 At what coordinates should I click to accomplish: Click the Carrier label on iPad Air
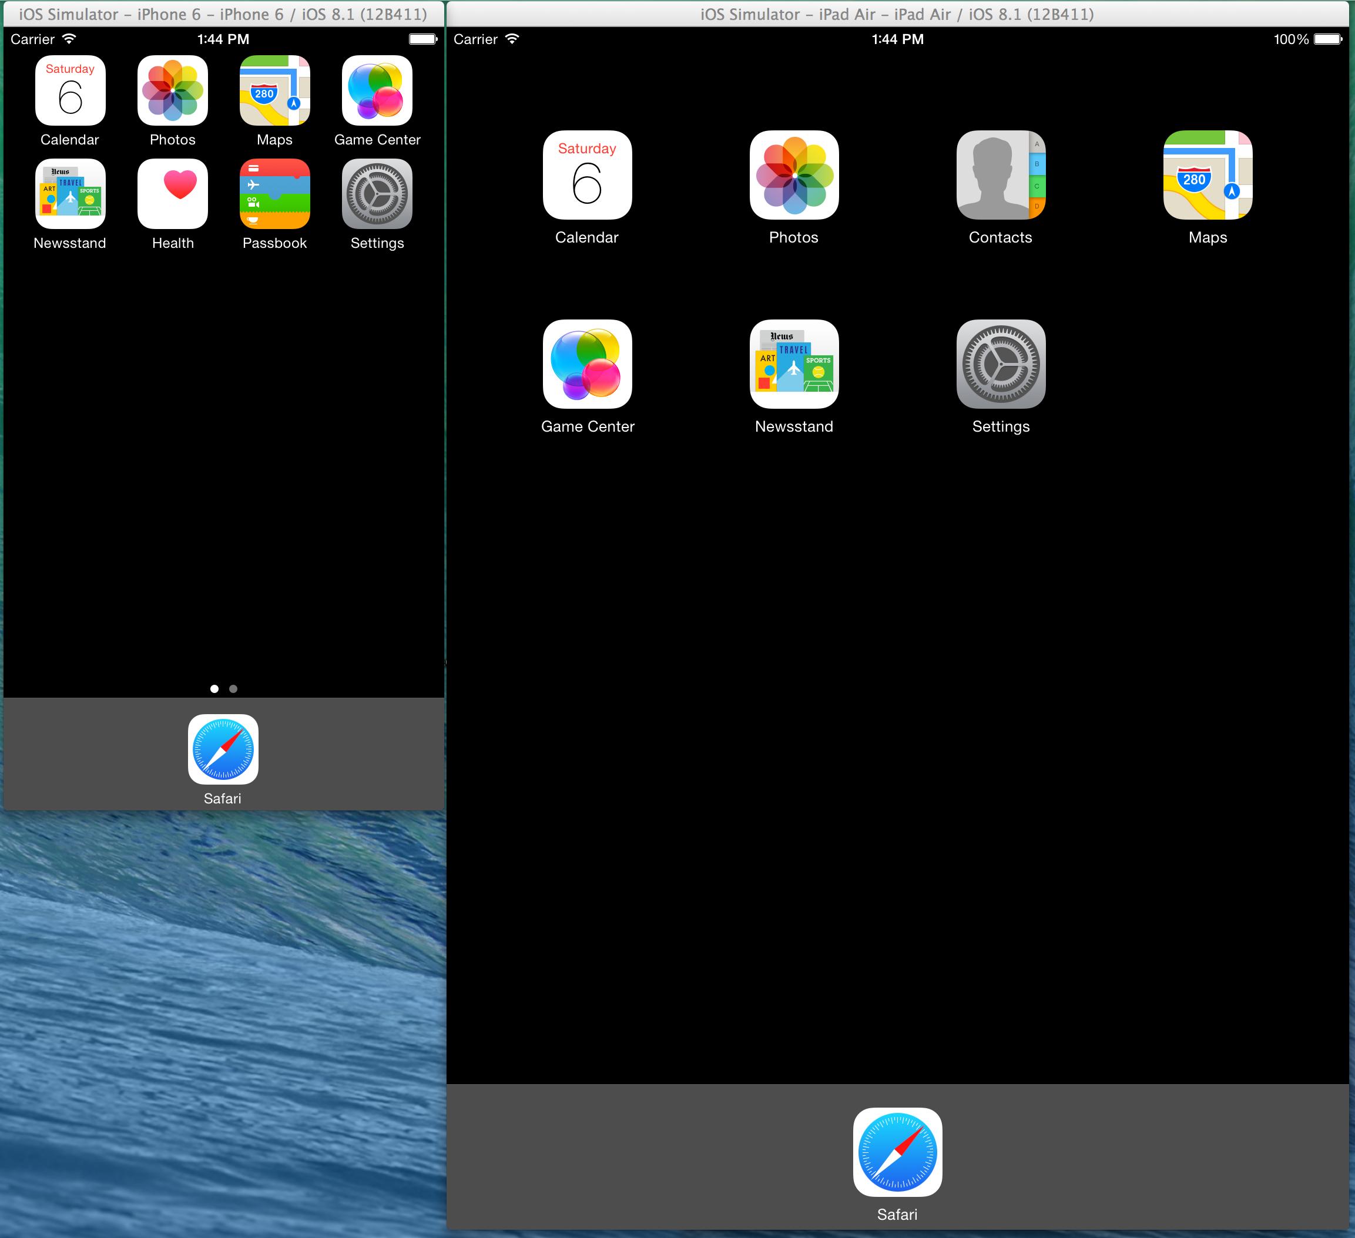coord(475,39)
